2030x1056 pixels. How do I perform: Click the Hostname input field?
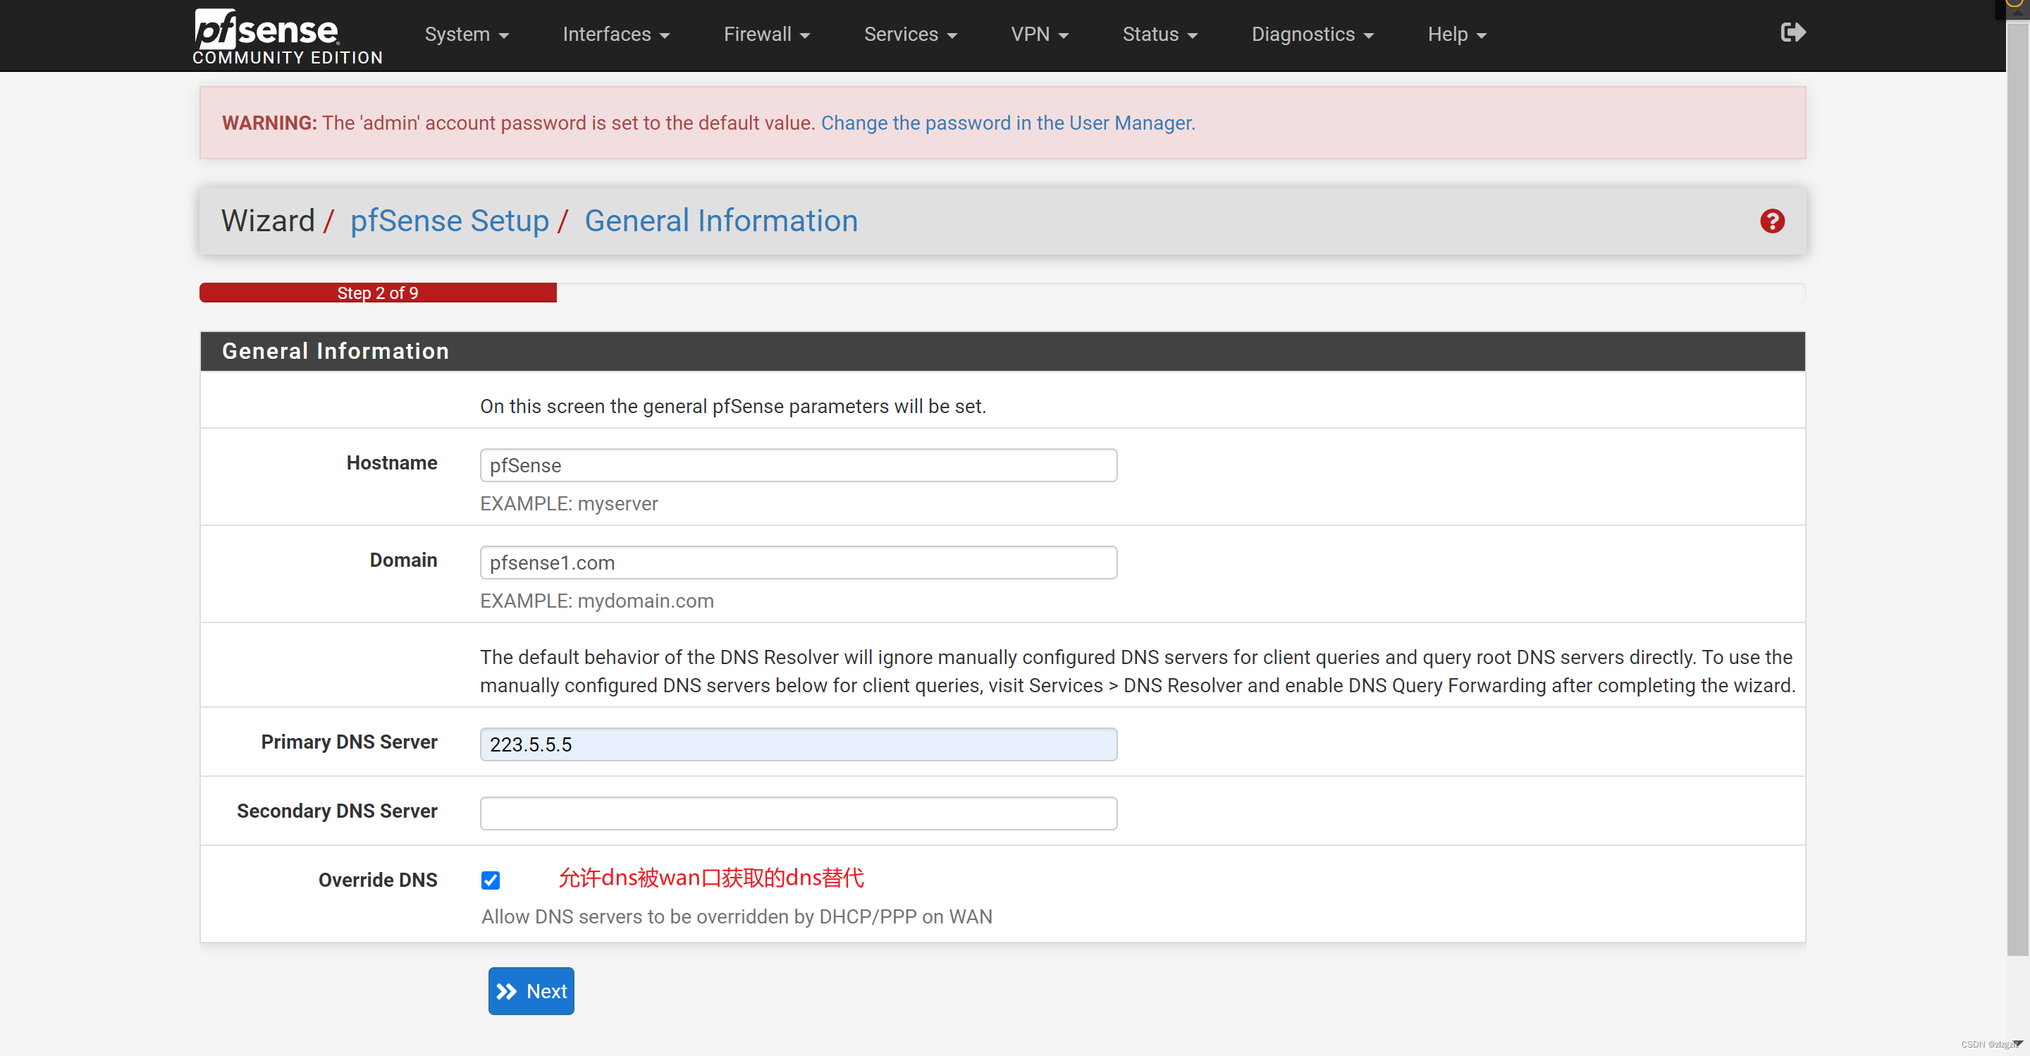(797, 465)
